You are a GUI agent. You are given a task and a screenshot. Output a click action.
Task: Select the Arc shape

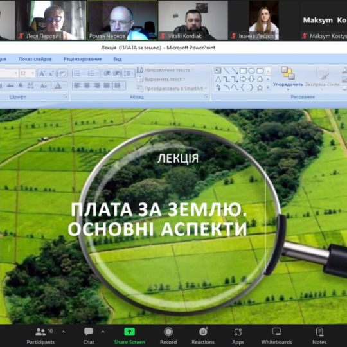click(226, 87)
